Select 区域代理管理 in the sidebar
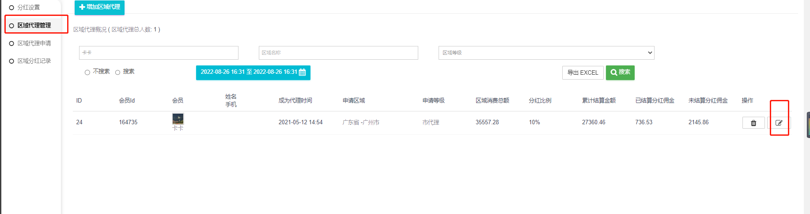Image resolution: width=810 pixels, height=214 pixels. tap(34, 25)
